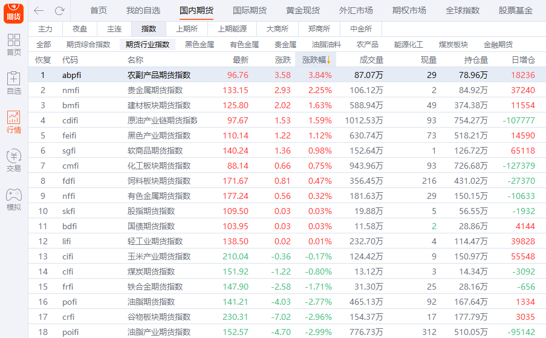Switch to 国际期货 top tab

coord(250,10)
